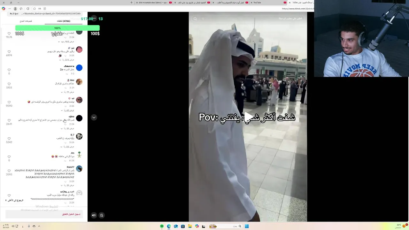The width and height of the screenshot is (409, 230).
Task: Mute the TikTok video with the speaker icon
Action: (94, 215)
